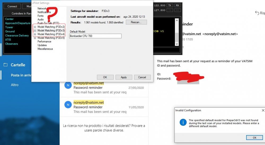This screenshot has width=265, height=145.
Task: Select Network in vPilot Settings tree
Action: [42, 8]
